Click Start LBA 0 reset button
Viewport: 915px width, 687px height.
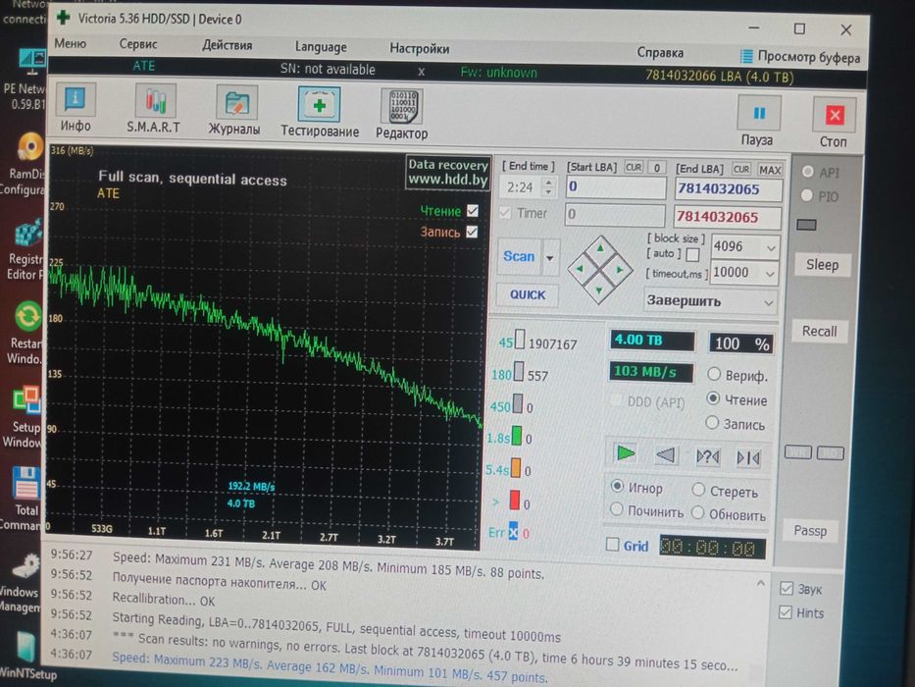(656, 168)
